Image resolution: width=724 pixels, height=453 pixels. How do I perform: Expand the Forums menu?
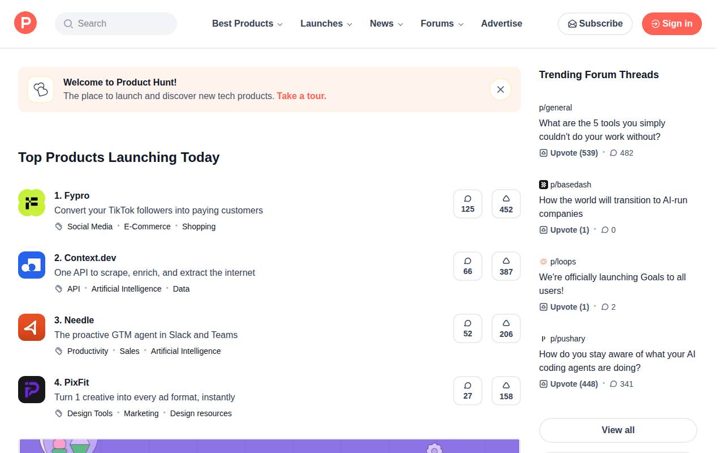click(x=442, y=24)
